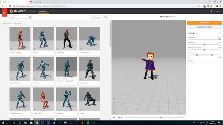
Task: Select the Jump Down animation thumbnail
Action: (x=43, y=99)
